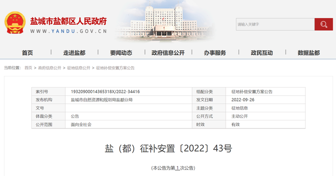Click the index number 19320900014365318X/2022-34416
Viewport: 336px width, 176px height.
pos(105,92)
